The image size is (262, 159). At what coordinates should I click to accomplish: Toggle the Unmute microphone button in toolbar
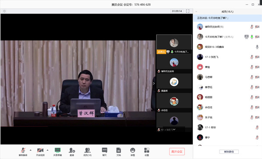click(23, 152)
